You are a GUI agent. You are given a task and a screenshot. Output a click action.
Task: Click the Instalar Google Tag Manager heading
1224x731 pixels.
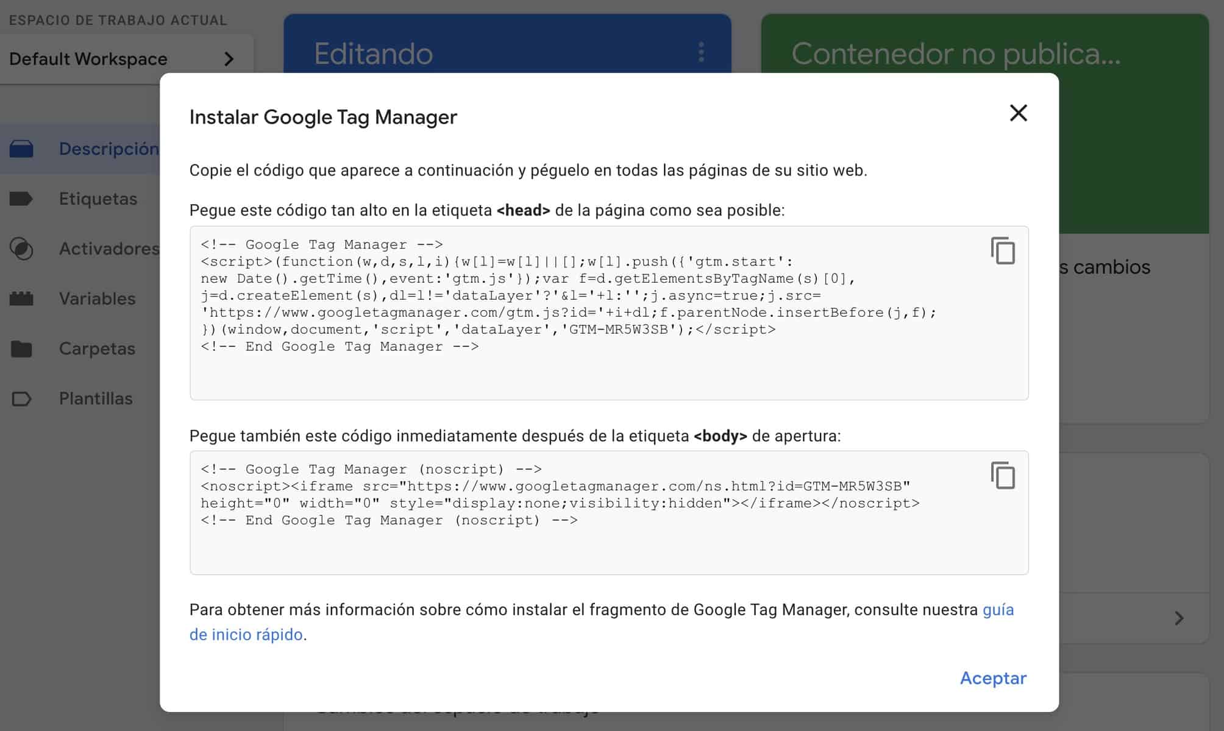tap(323, 117)
